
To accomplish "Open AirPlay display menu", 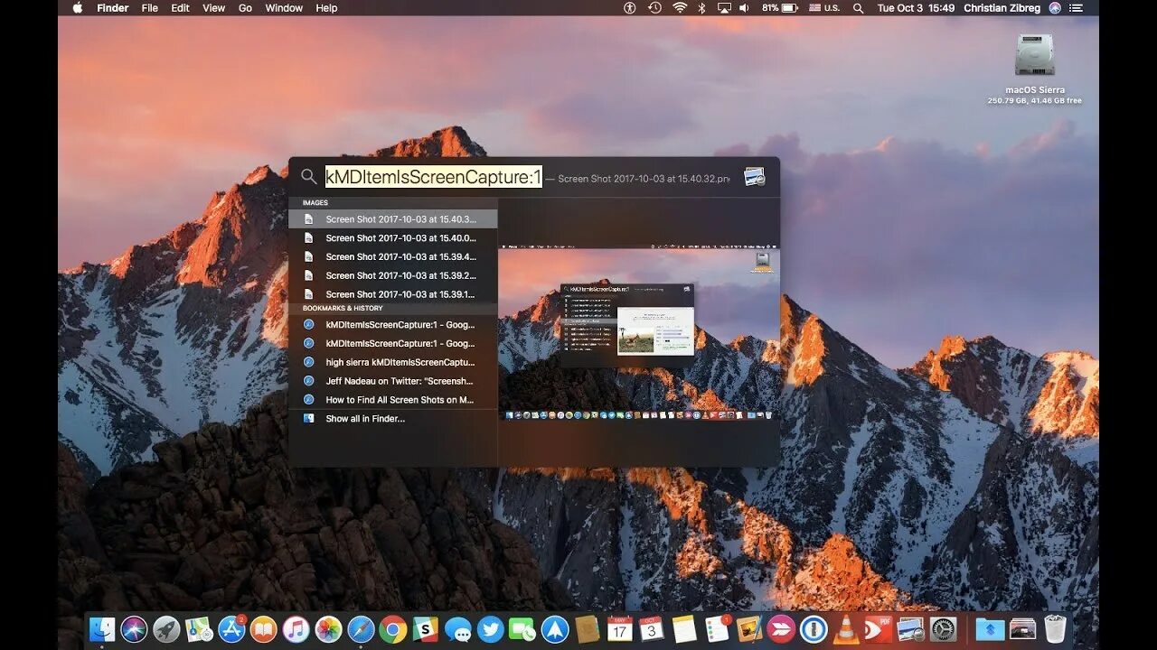I will click(x=724, y=7).
